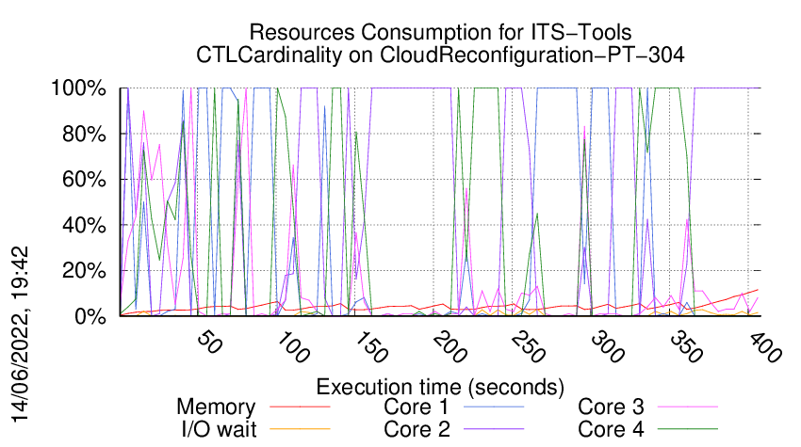Click the blue Core 1 legend line sample
The height and width of the screenshot is (447, 801).
pos(494,407)
